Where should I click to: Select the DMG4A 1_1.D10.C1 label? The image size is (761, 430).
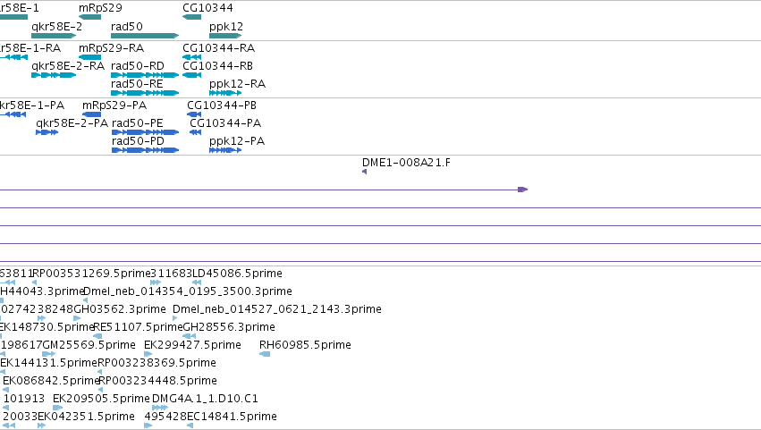pyautogui.click(x=205, y=399)
